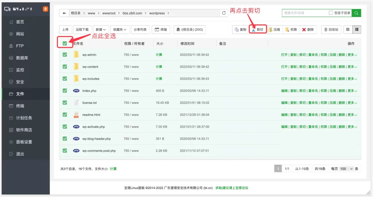This screenshot has height=197, width=373.
Task: Expand 更多 for readme.html row
Action: tap(352, 114)
